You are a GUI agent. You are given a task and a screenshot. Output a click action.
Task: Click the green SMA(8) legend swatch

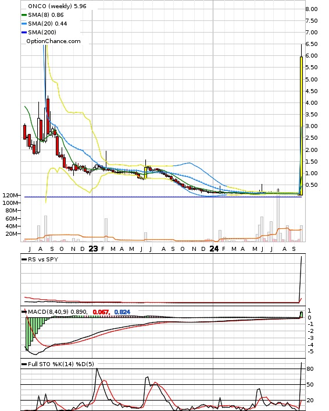point(24,15)
